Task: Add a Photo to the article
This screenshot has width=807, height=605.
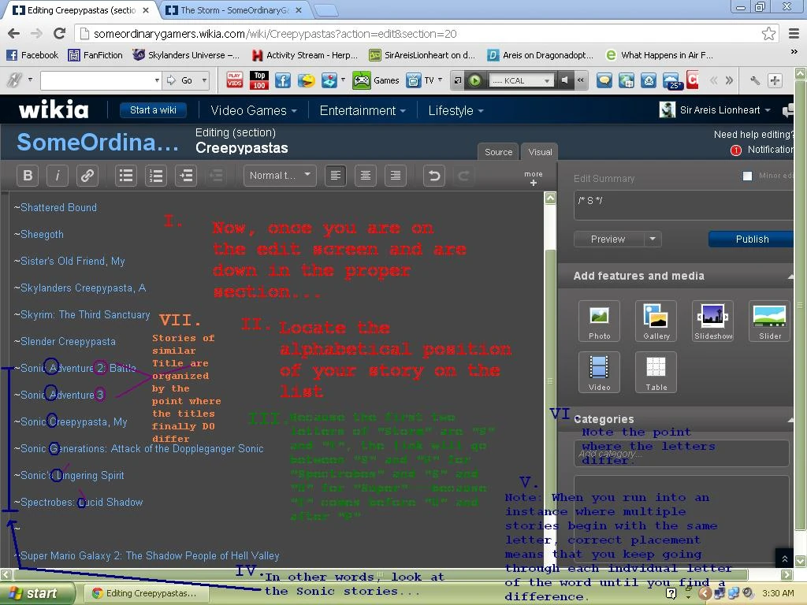Action: [x=599, y=321]
